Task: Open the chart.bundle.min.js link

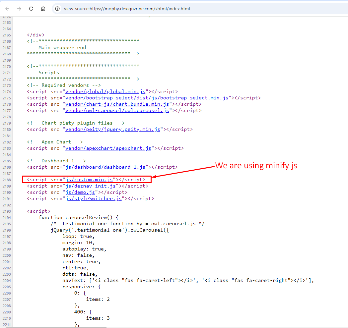Action: pyautogui.click(x=117, y=104)
